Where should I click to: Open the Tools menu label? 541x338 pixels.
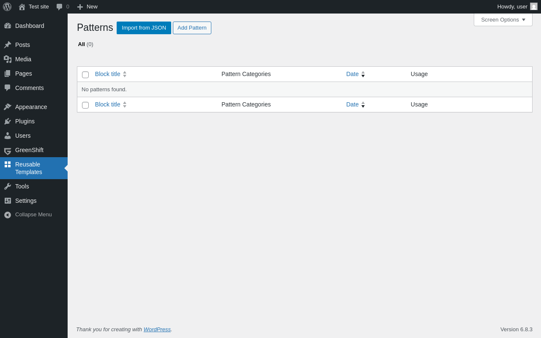(22, 186)
